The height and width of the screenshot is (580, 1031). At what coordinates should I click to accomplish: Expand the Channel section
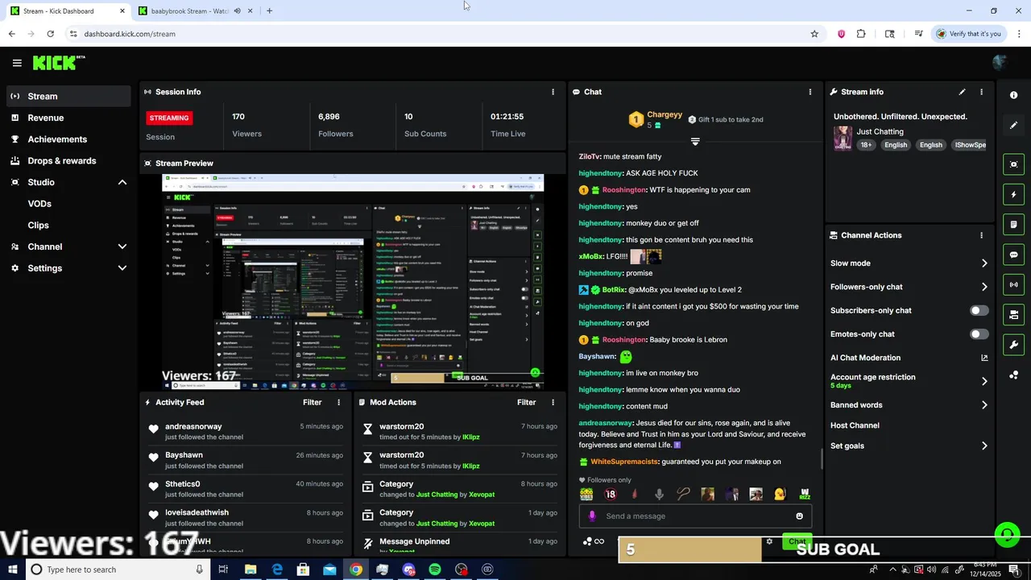click(122, 246)
